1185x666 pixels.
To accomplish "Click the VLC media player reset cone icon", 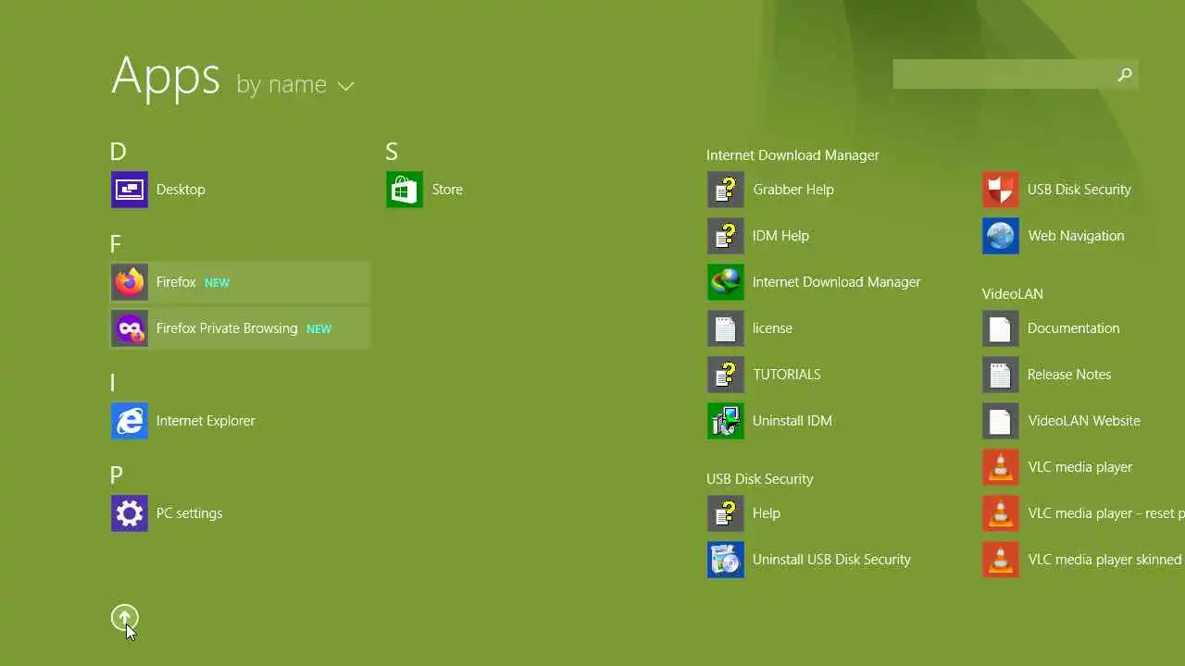I will click(x=1001, y=513).
